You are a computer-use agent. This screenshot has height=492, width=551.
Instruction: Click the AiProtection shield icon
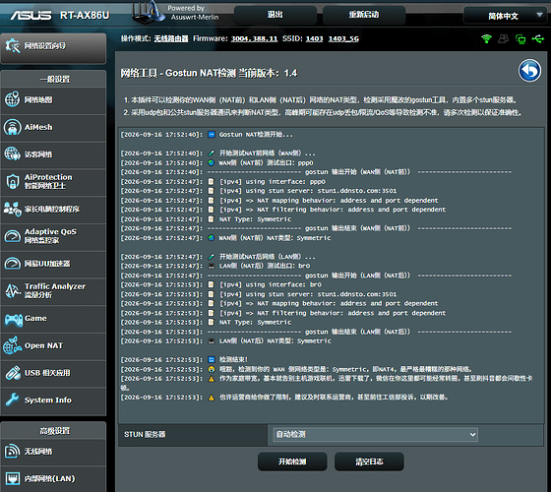(x=12, y=181)
